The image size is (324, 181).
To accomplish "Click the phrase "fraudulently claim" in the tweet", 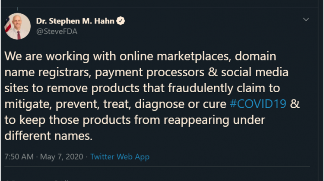I will [x=219, y=88].
